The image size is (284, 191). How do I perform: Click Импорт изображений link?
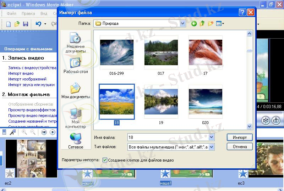point(27,79)
